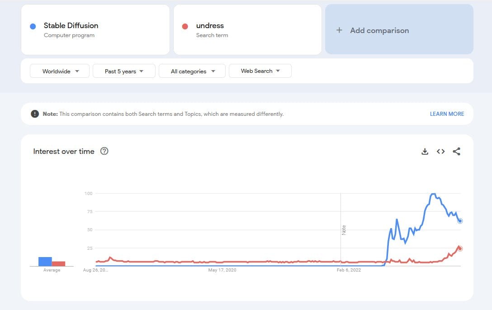Click the blue Stable Diffusion color dot

pos(33,26)
